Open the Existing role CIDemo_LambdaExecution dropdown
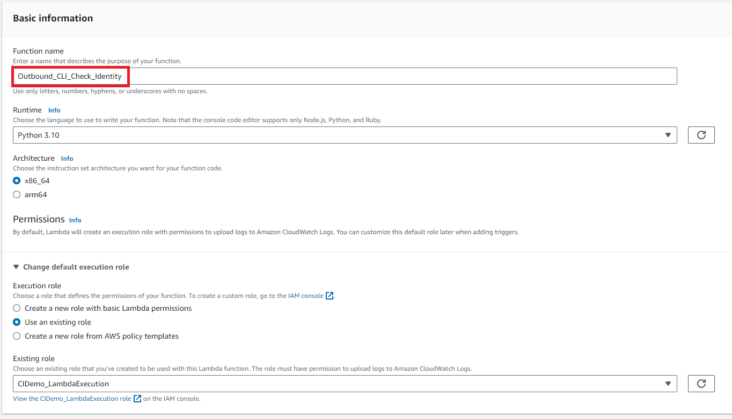The width and height of the screenshot is (732, 419). (345, 384)
